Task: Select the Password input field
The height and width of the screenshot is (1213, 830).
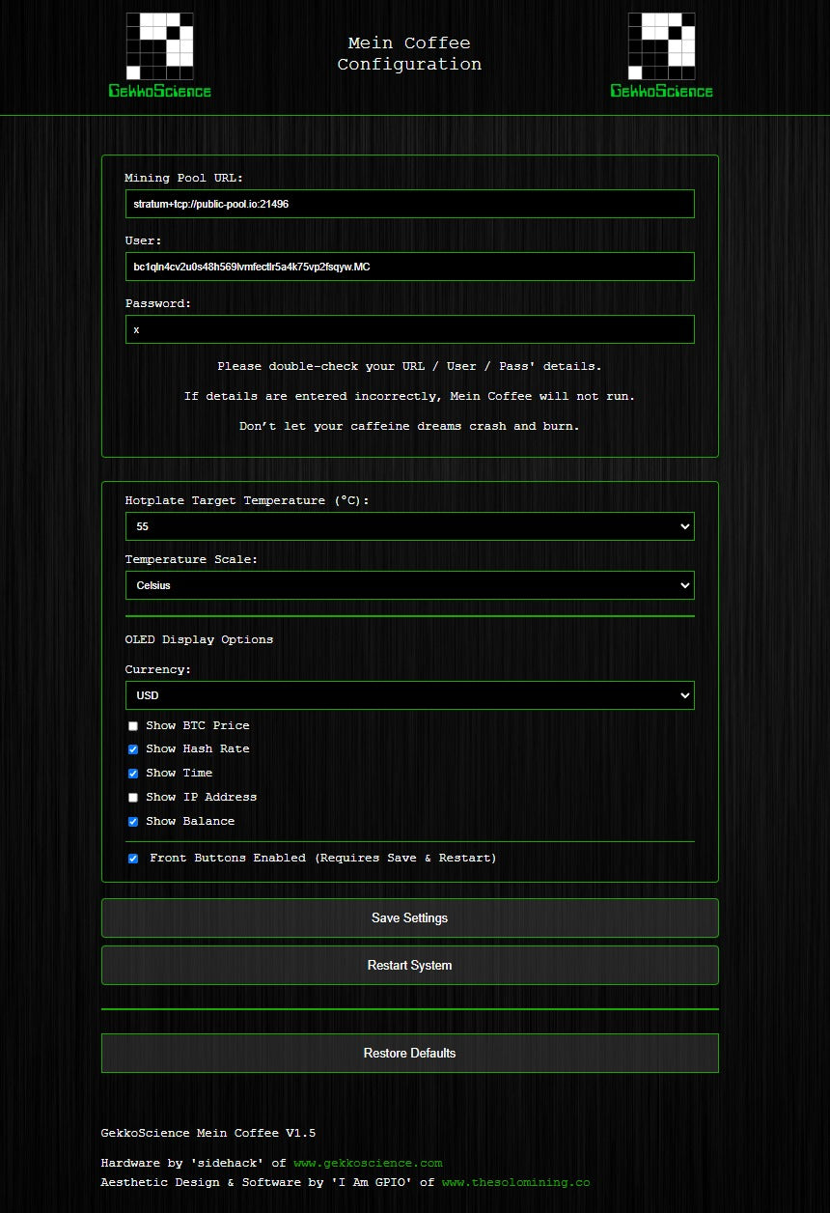Action: click(409, 329)
